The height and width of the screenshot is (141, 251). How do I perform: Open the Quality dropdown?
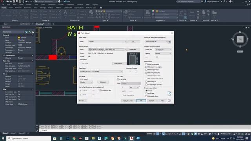[x=163, y=54]
